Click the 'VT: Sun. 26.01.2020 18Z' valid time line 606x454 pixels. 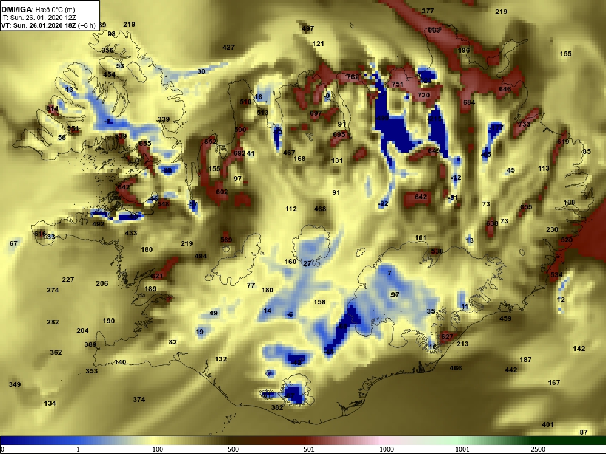click(39, 25)
